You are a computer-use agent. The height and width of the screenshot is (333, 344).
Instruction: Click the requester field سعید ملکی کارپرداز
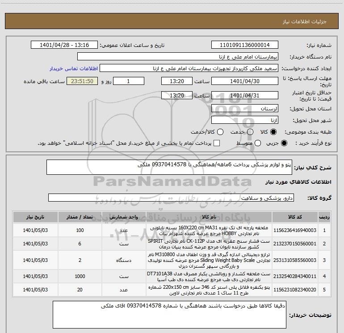tap(189, 68)
